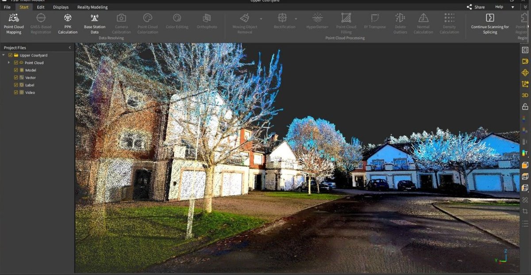
Task: Open the Displays tab
Action: coord(61,7)
